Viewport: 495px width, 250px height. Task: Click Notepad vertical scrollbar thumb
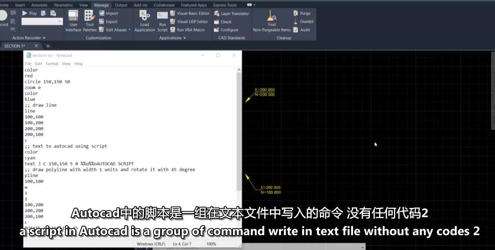239,131
